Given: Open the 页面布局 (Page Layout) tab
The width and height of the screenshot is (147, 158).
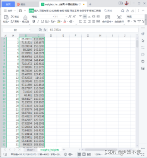Looking at the screenshot, I should [x=44, y=10].
